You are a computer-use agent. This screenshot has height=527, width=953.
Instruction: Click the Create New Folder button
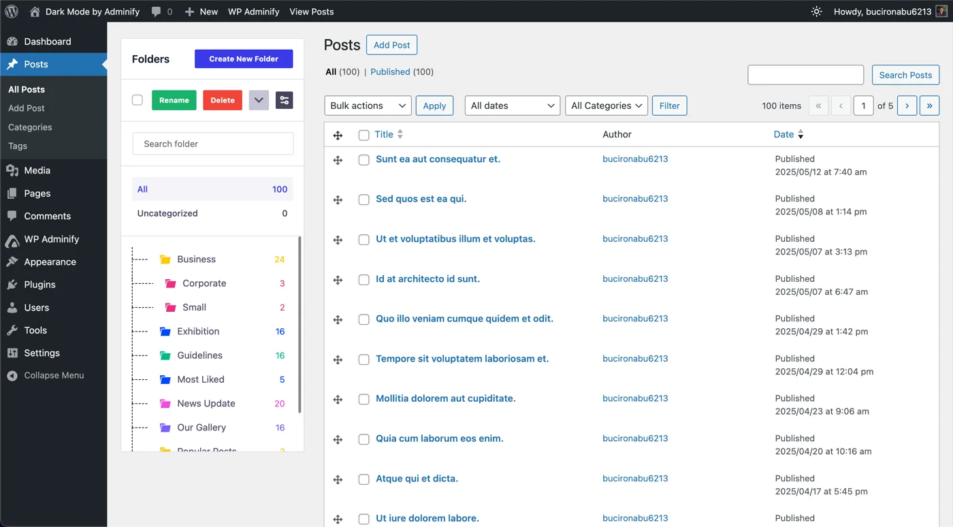(x=243, y=59)
